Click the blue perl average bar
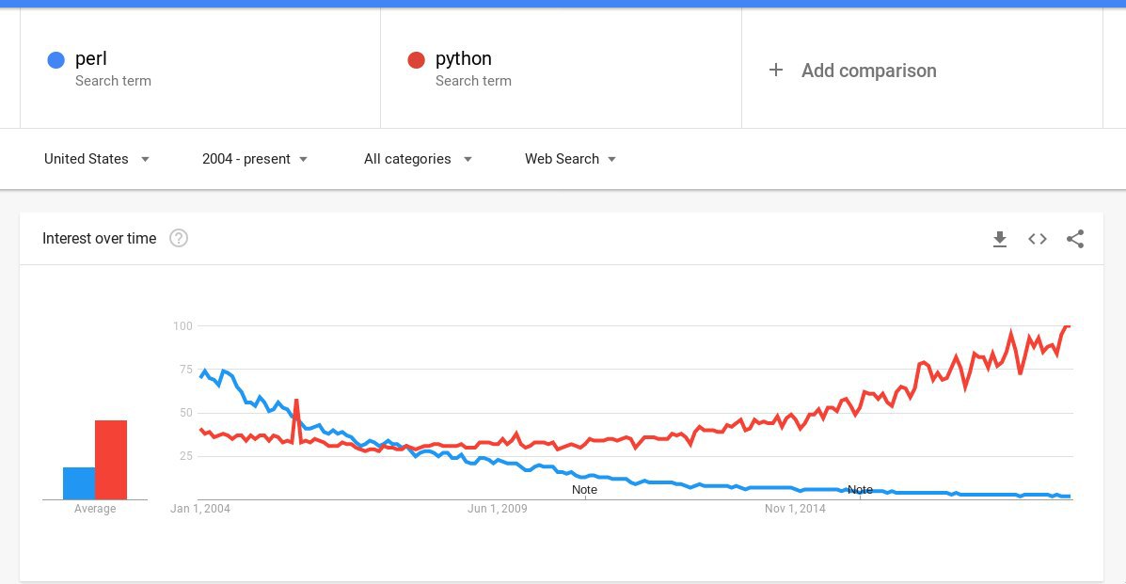 [79, 483]
